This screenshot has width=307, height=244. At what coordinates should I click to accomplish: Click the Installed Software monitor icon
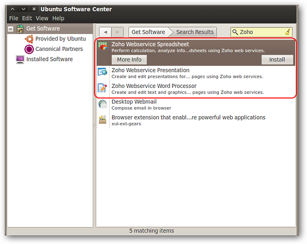pos(20,60)
